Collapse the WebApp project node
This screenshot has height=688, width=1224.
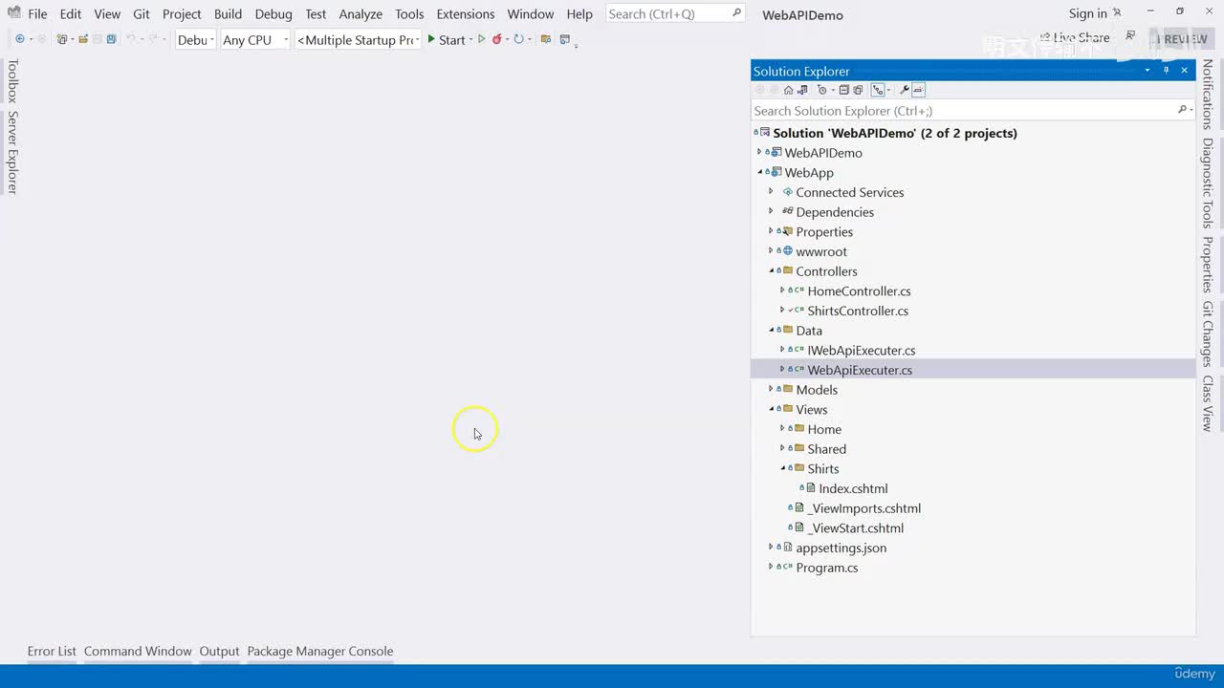click(759, 172)
